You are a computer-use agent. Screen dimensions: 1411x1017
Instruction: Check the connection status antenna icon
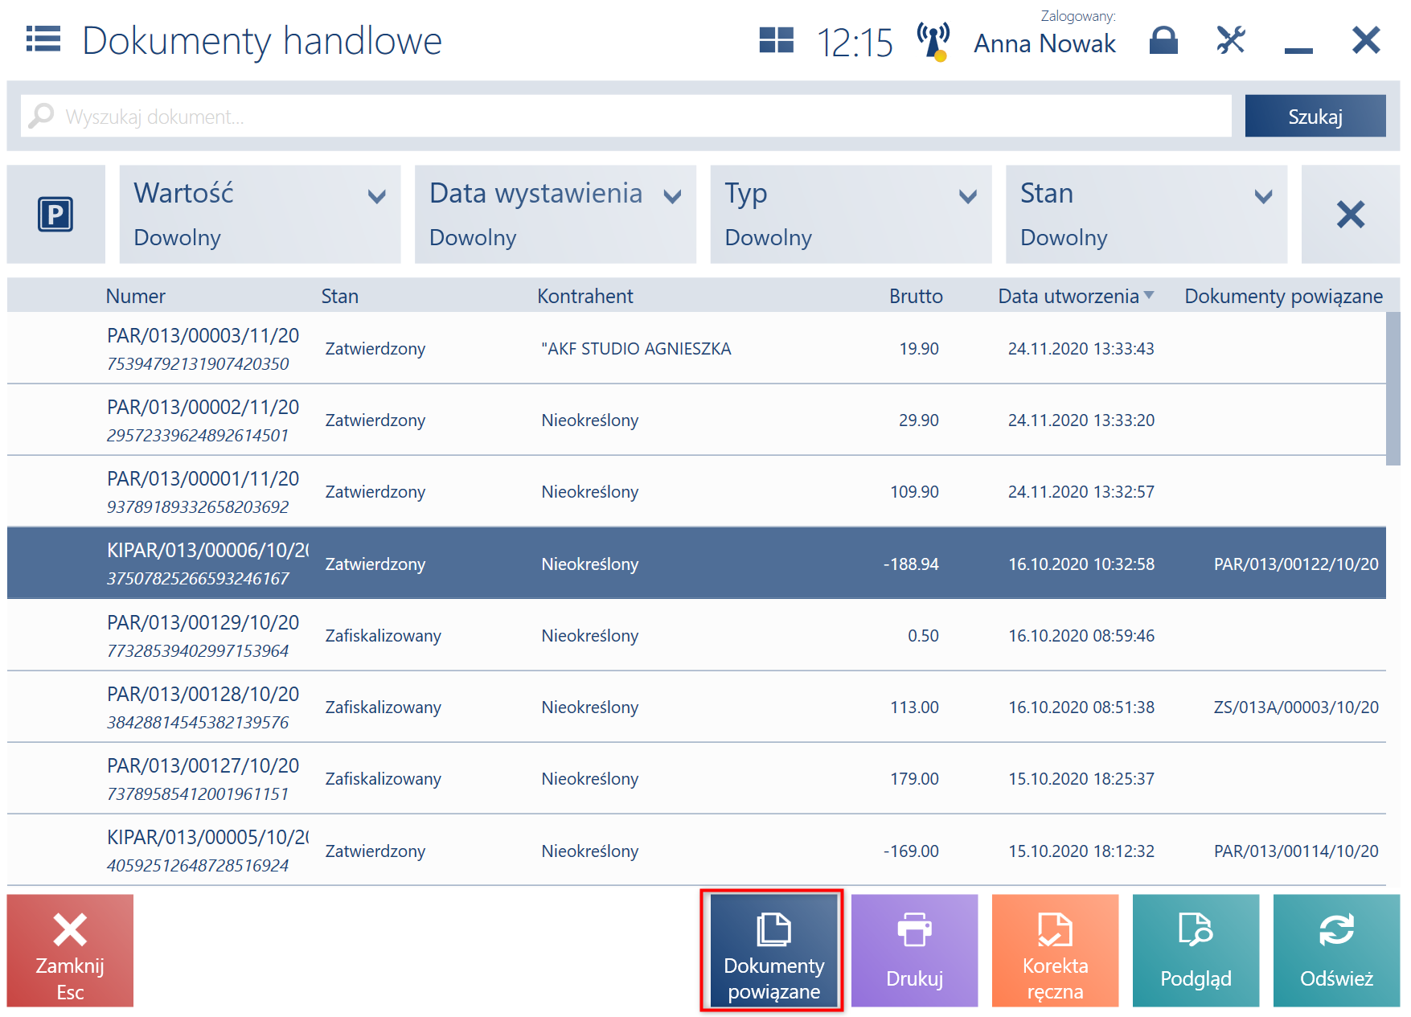[933, 41]
